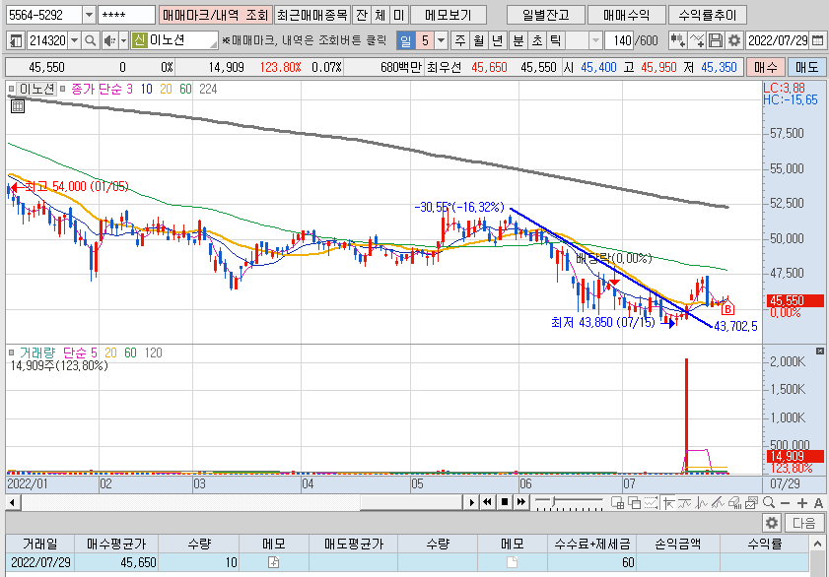
Task: Close the volume panel with X icon
Action: pos(820,352)
